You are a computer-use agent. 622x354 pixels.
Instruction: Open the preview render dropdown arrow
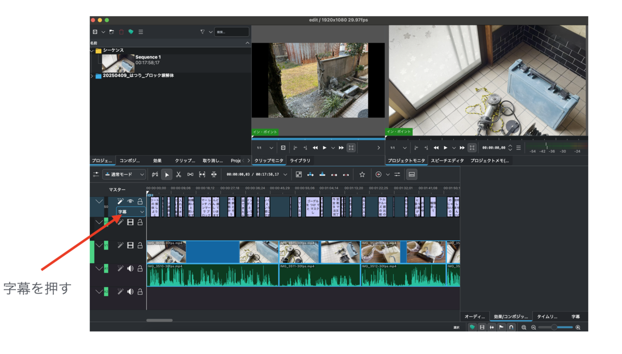[x=388, y=175]
